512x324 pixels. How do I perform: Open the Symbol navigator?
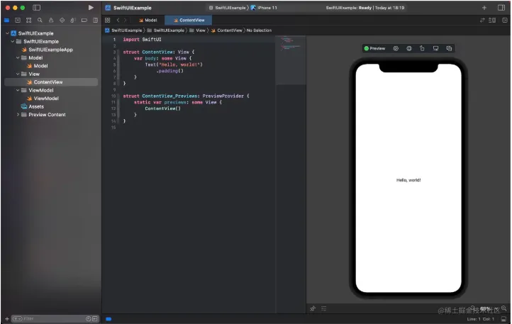point(29,21)
